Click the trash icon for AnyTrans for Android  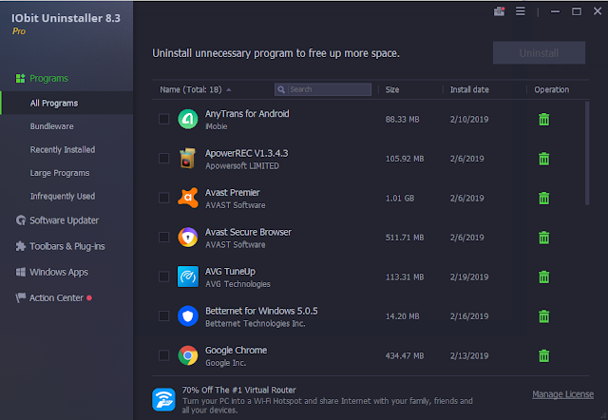pyautogui.click(x=544, y=120)
